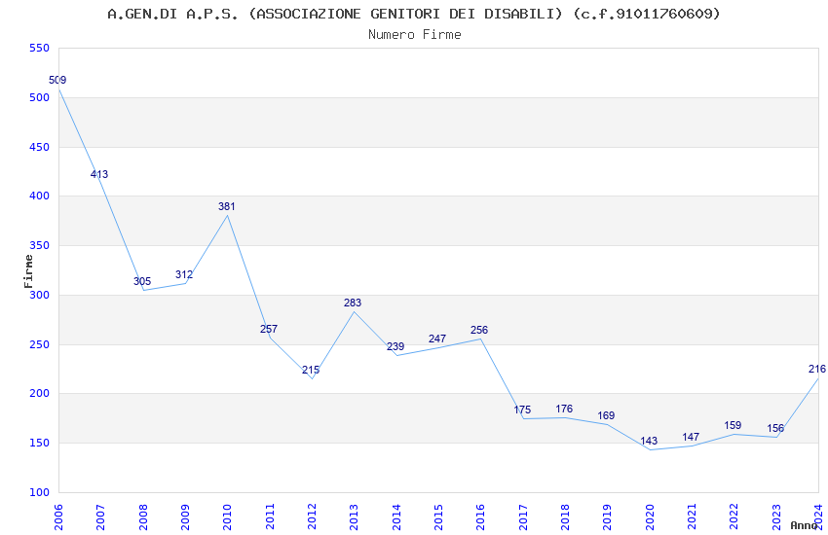Select the data label 175
Image resolution: width=828 pixels, height=535 pixels.
coord(522,410)
